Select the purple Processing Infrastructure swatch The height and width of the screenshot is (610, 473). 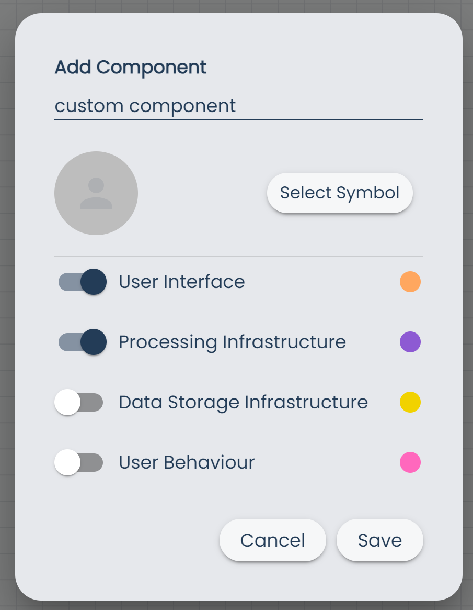tap(410, 342)
